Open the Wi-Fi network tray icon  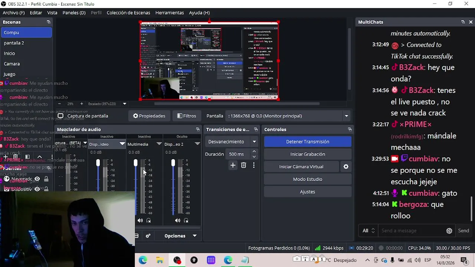410,260
